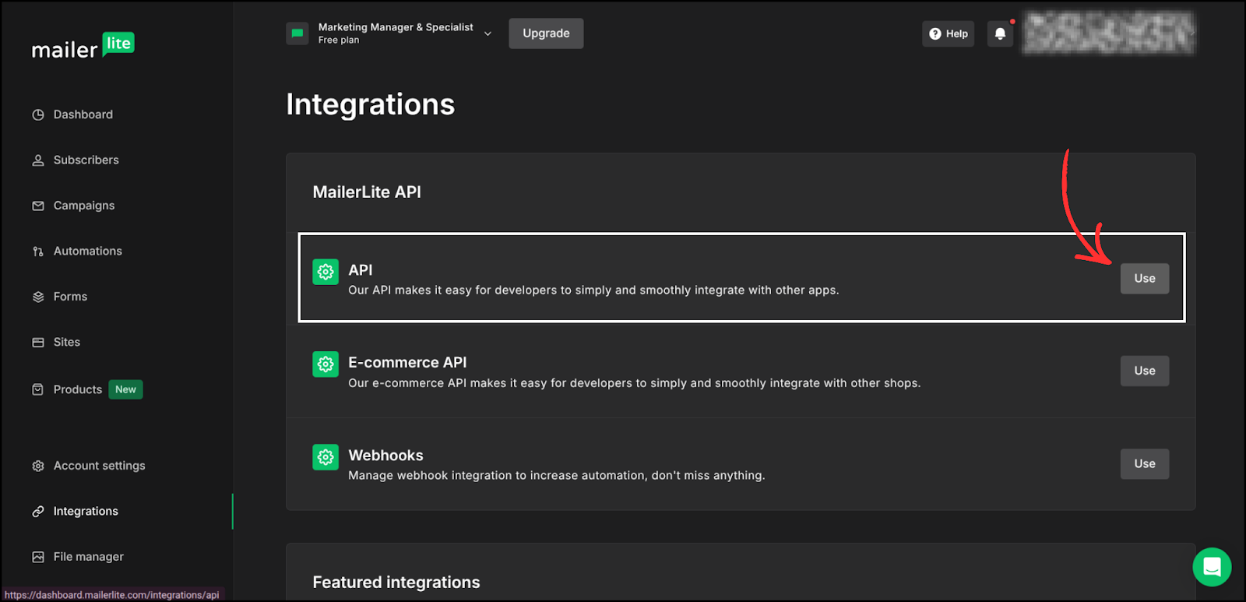The width and height of the screenshot is (1246, 602).
Task: Select Integrations in sidebar
Action: pyautogui.click(x=86, y=511)
